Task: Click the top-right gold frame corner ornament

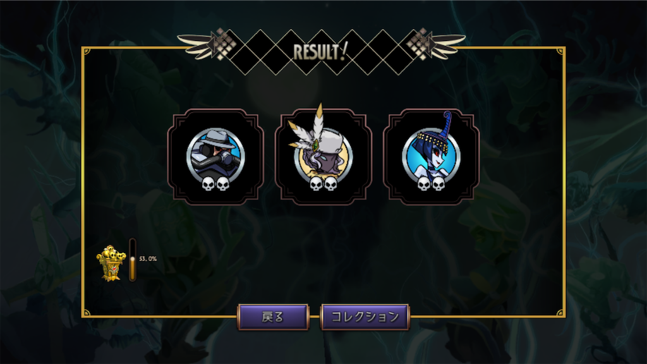Action: 560,52
